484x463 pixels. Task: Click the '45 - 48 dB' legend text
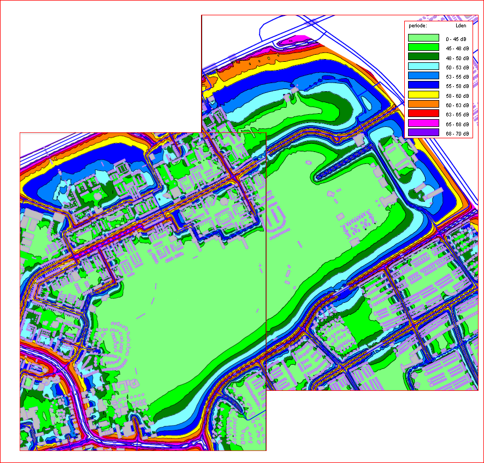click(x=457, y=49)
